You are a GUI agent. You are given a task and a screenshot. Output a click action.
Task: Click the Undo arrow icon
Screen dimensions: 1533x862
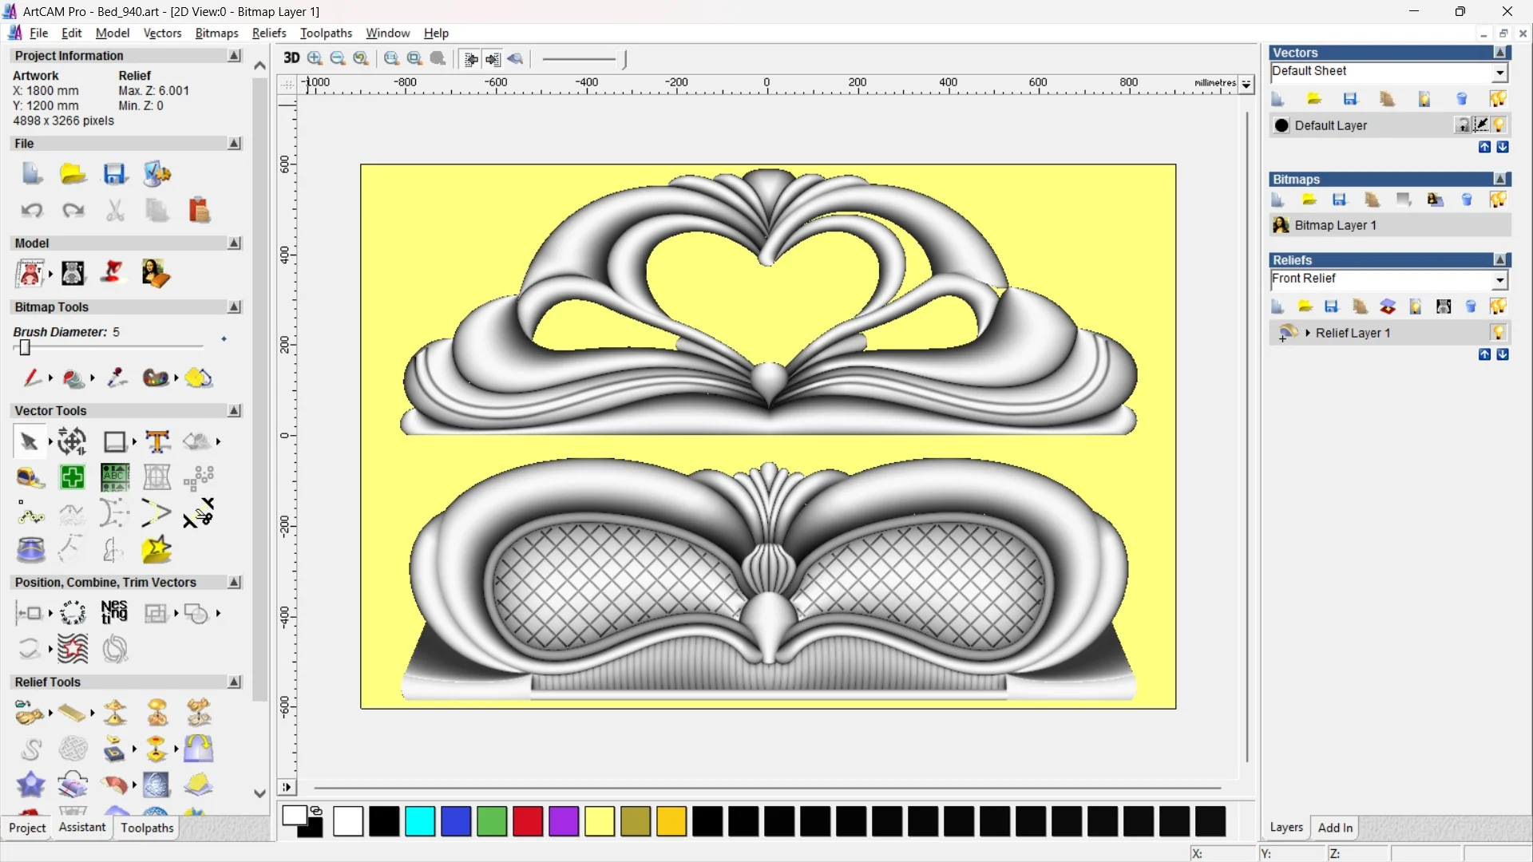32,211
